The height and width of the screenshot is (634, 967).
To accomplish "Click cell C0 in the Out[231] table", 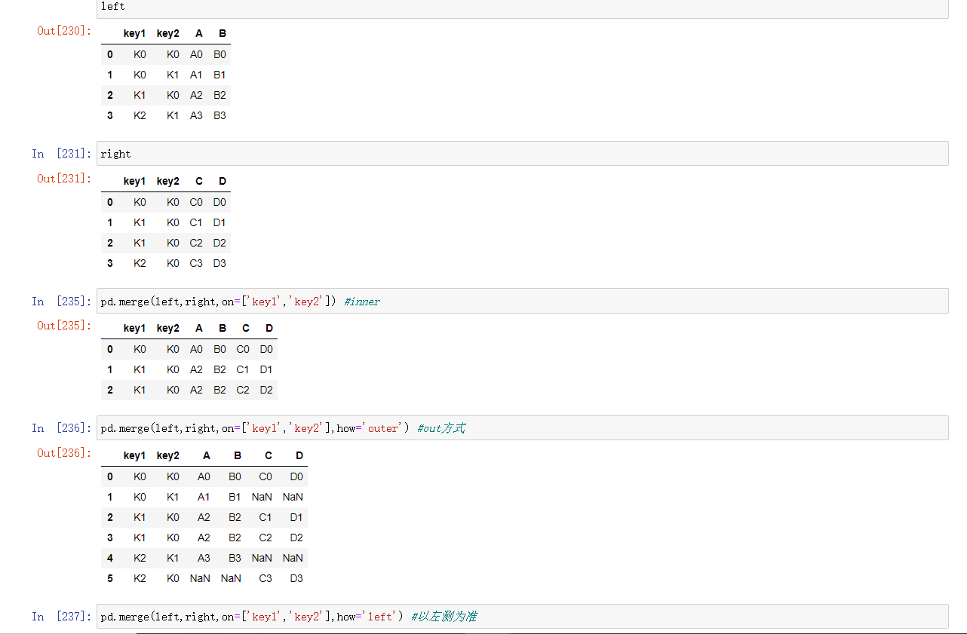I will (196, 202).
